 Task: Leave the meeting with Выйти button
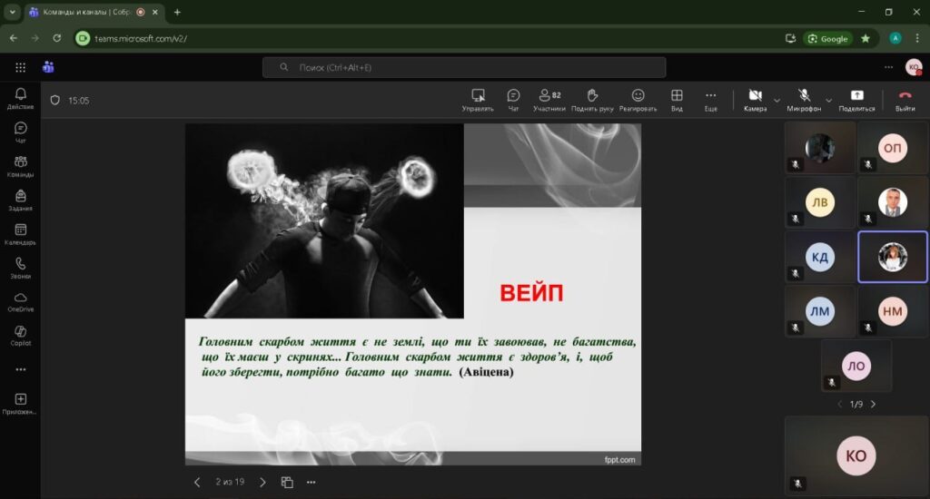point(905,99)
